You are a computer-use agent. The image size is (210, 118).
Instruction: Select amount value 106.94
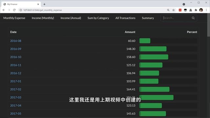(131, 73)
